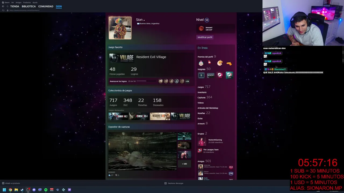Open the 348 DLC stat
The width and height of the screenshot is (344, 193).
click(x=128, y=102)
